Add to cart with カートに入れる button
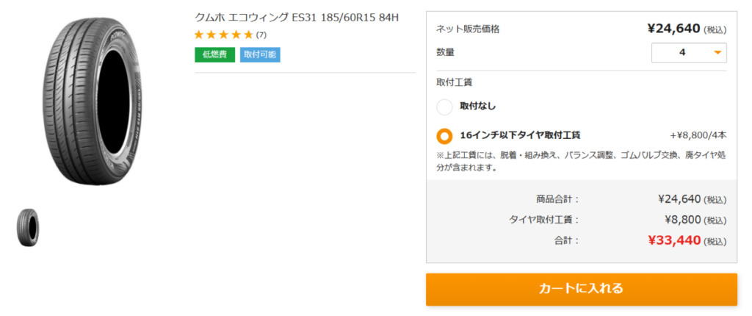This screenshot has width=752, height=316. tap(581, 289)
